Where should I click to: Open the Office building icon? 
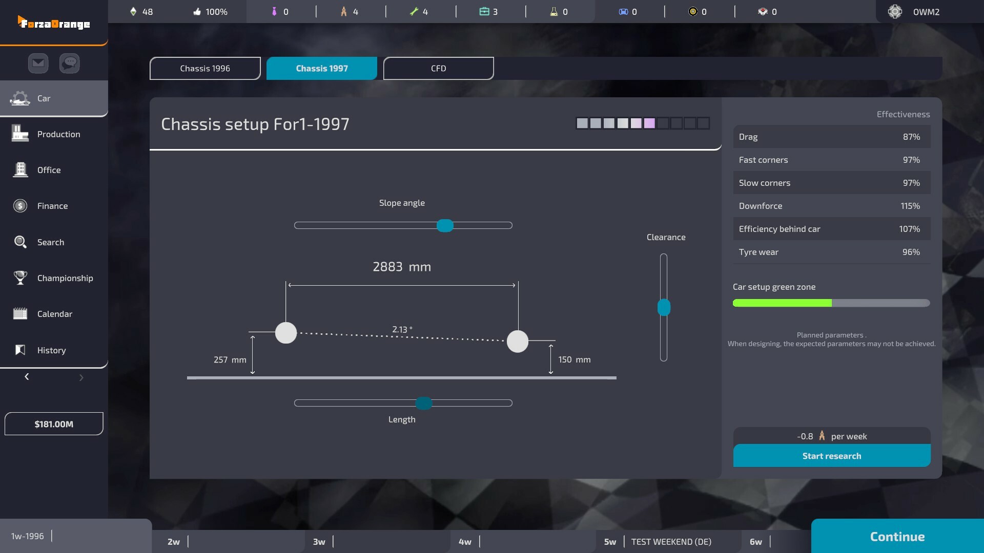(x=19, y=169)
